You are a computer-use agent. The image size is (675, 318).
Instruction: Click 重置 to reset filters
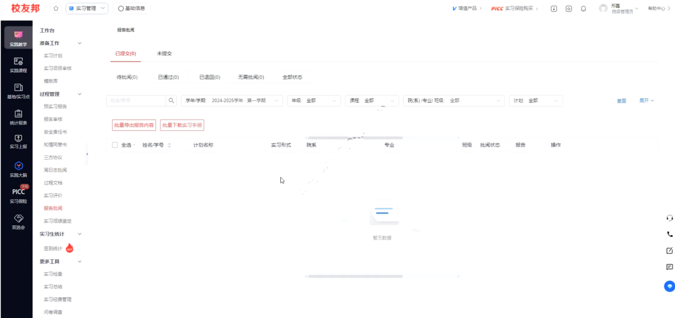621,101
